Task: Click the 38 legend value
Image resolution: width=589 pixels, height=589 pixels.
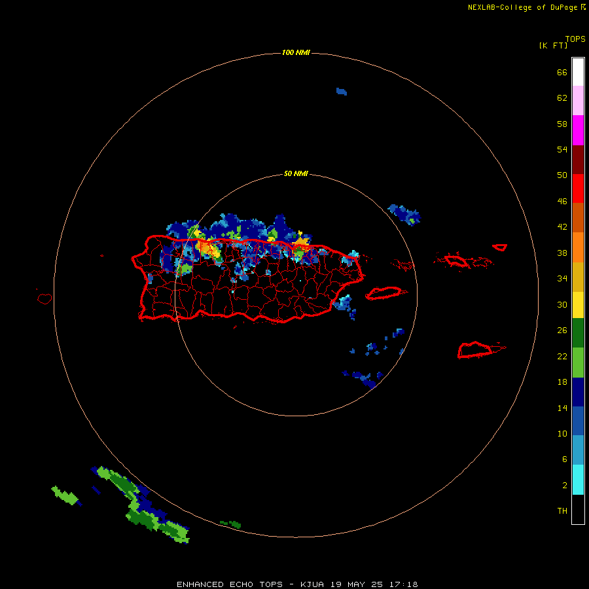Action: 562,253
